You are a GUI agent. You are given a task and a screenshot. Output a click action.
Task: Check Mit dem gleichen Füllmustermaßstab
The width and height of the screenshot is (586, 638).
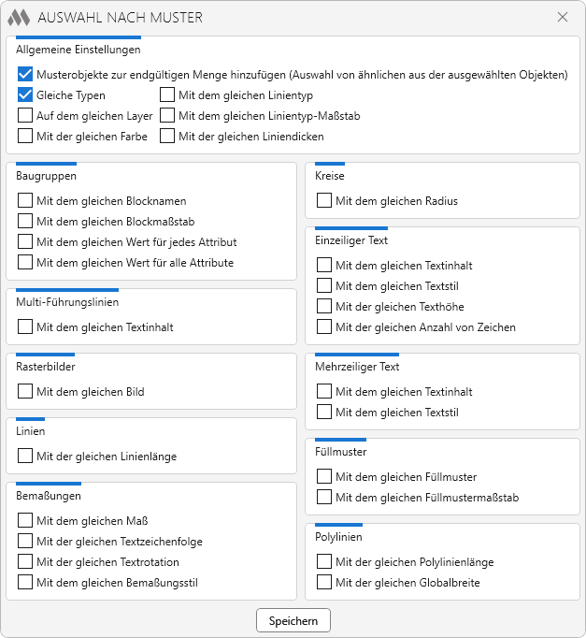click(x=324, y=497)
